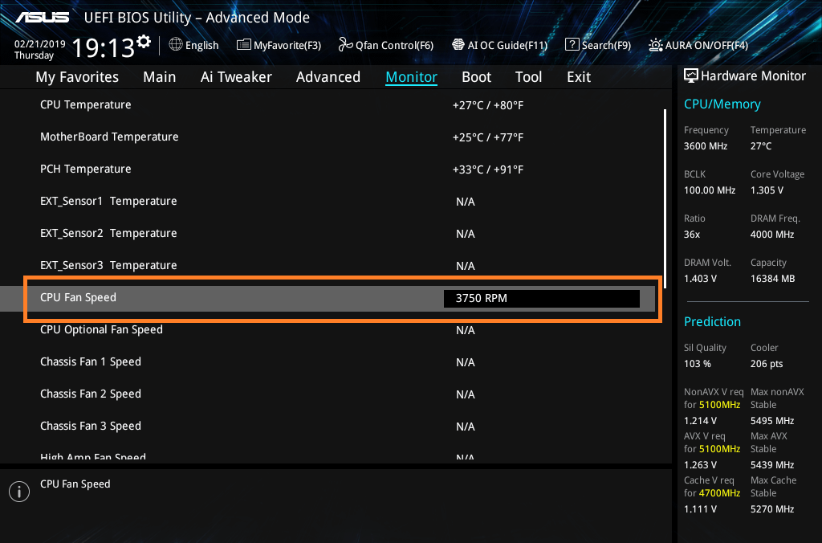This screenshot has height=543, width=822.
Task: Select CPU Optional Fan Speed row label
Action: click(x=102, y=329)
